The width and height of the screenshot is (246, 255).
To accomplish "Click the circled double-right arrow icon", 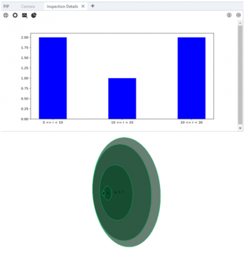I will 238,15.
